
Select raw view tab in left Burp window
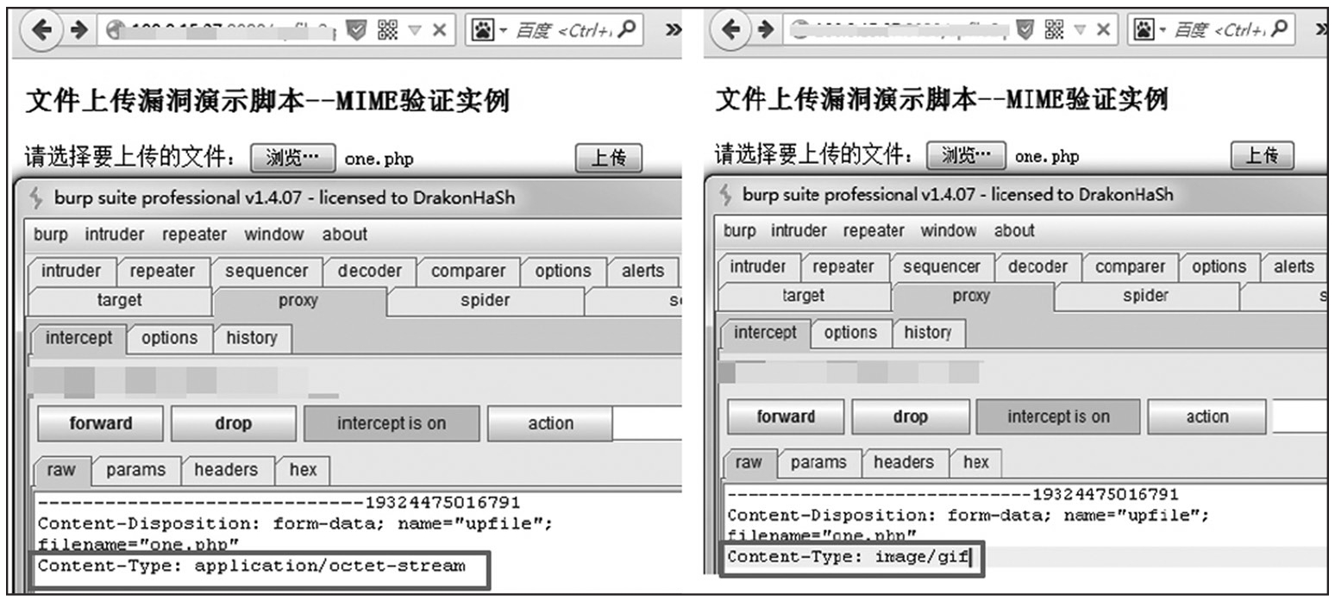tap(61, 470)
